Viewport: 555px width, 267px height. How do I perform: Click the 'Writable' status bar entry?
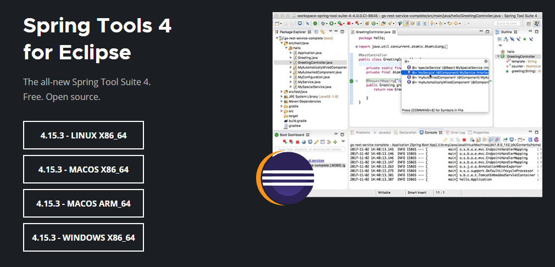(384, 193)
